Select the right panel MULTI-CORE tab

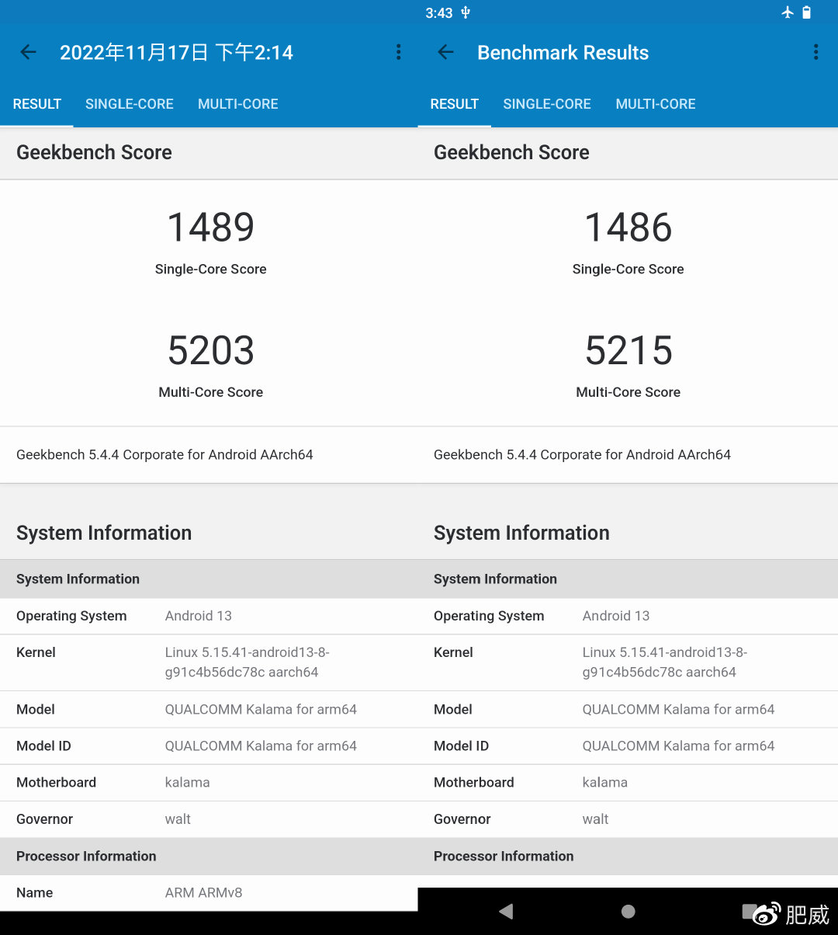[x=656, y=104]
